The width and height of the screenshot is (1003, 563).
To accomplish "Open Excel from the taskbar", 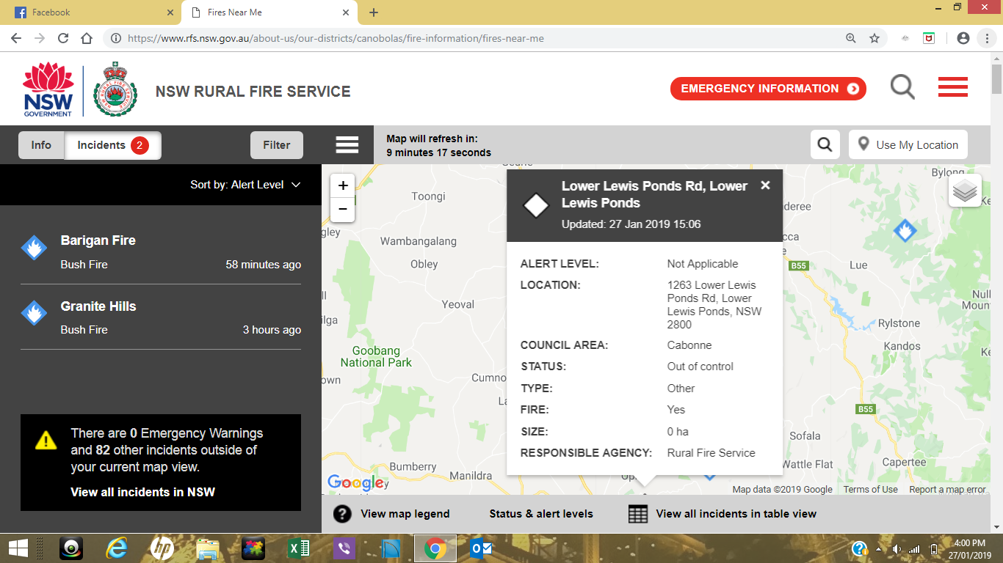I will click(298, 548).
